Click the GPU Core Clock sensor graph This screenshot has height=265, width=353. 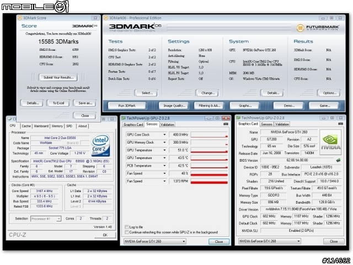pos(209,135)
